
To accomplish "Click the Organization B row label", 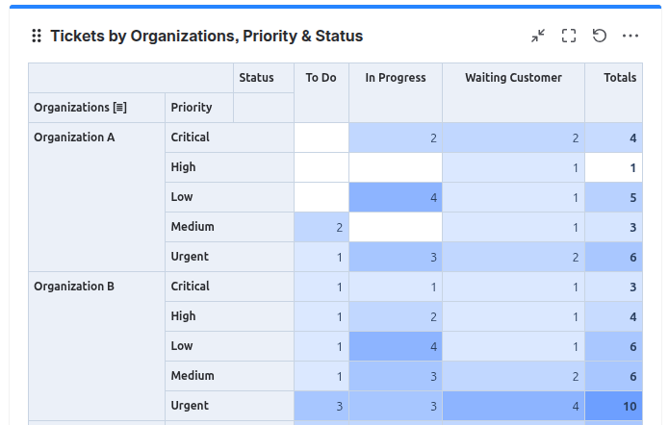I will 74,287.
